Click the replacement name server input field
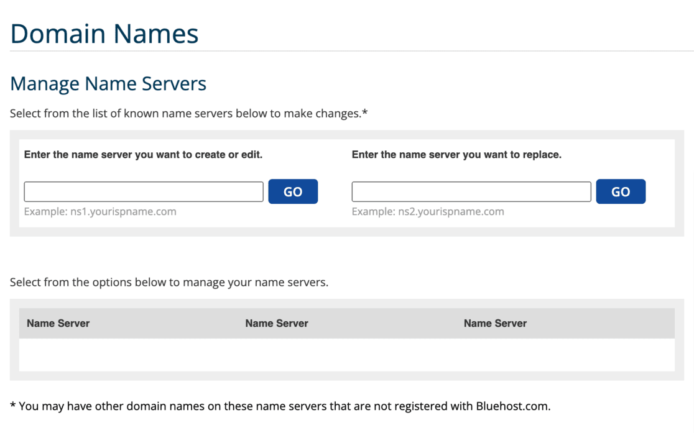Image resolution: width=694 pixels, height=433 pixels. point(471,191)
